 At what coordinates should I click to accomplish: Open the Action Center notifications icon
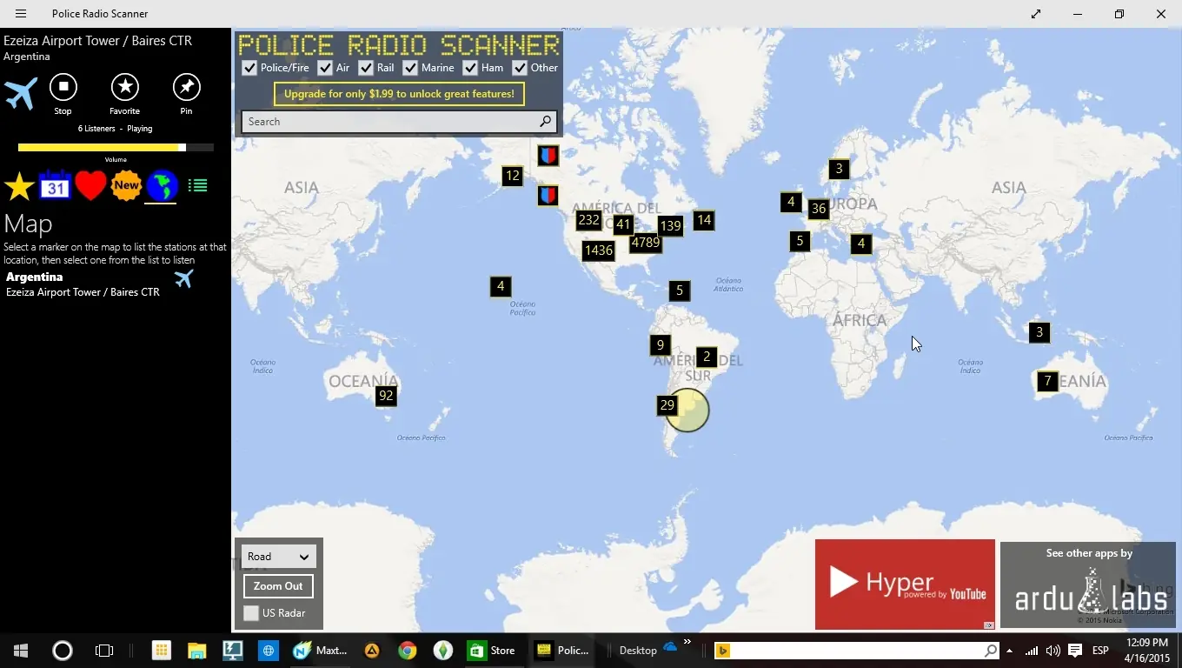click(x=1075, y=651)
